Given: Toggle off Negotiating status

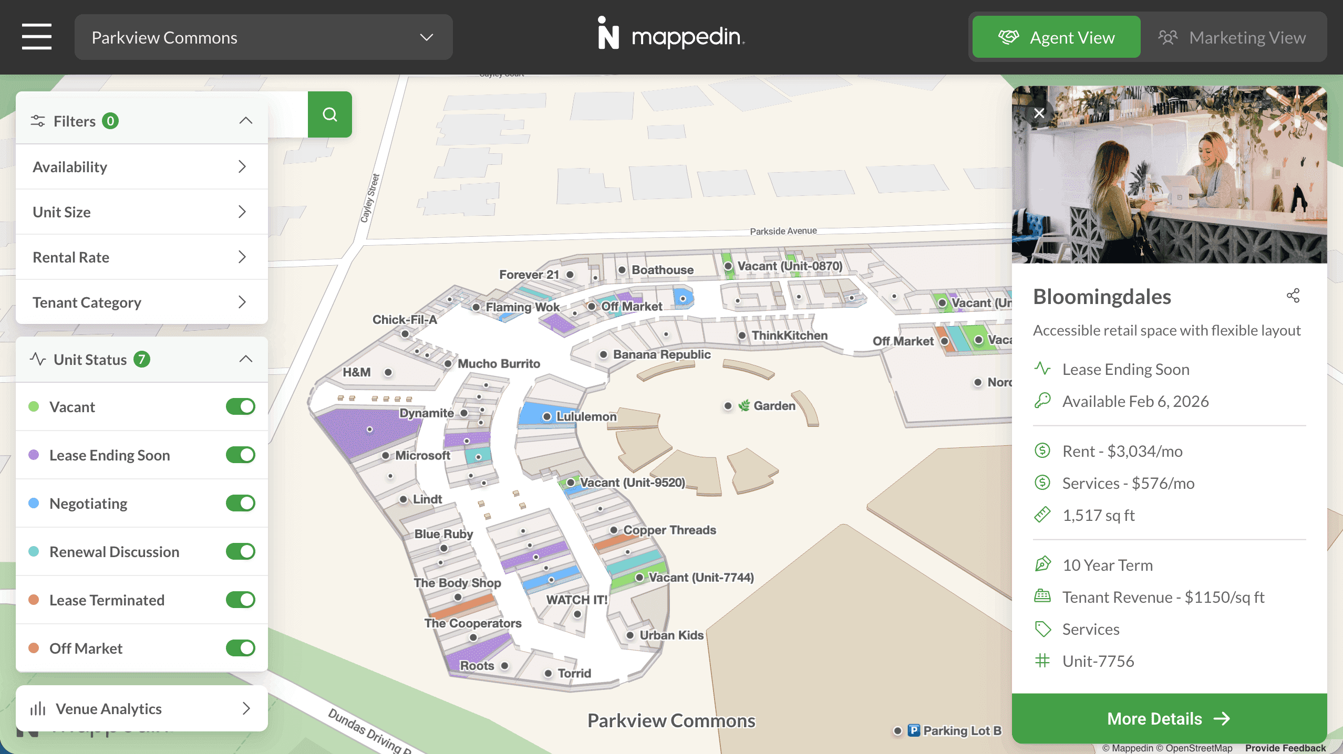Looking at the screenshot, I should (x=241, y=503).
